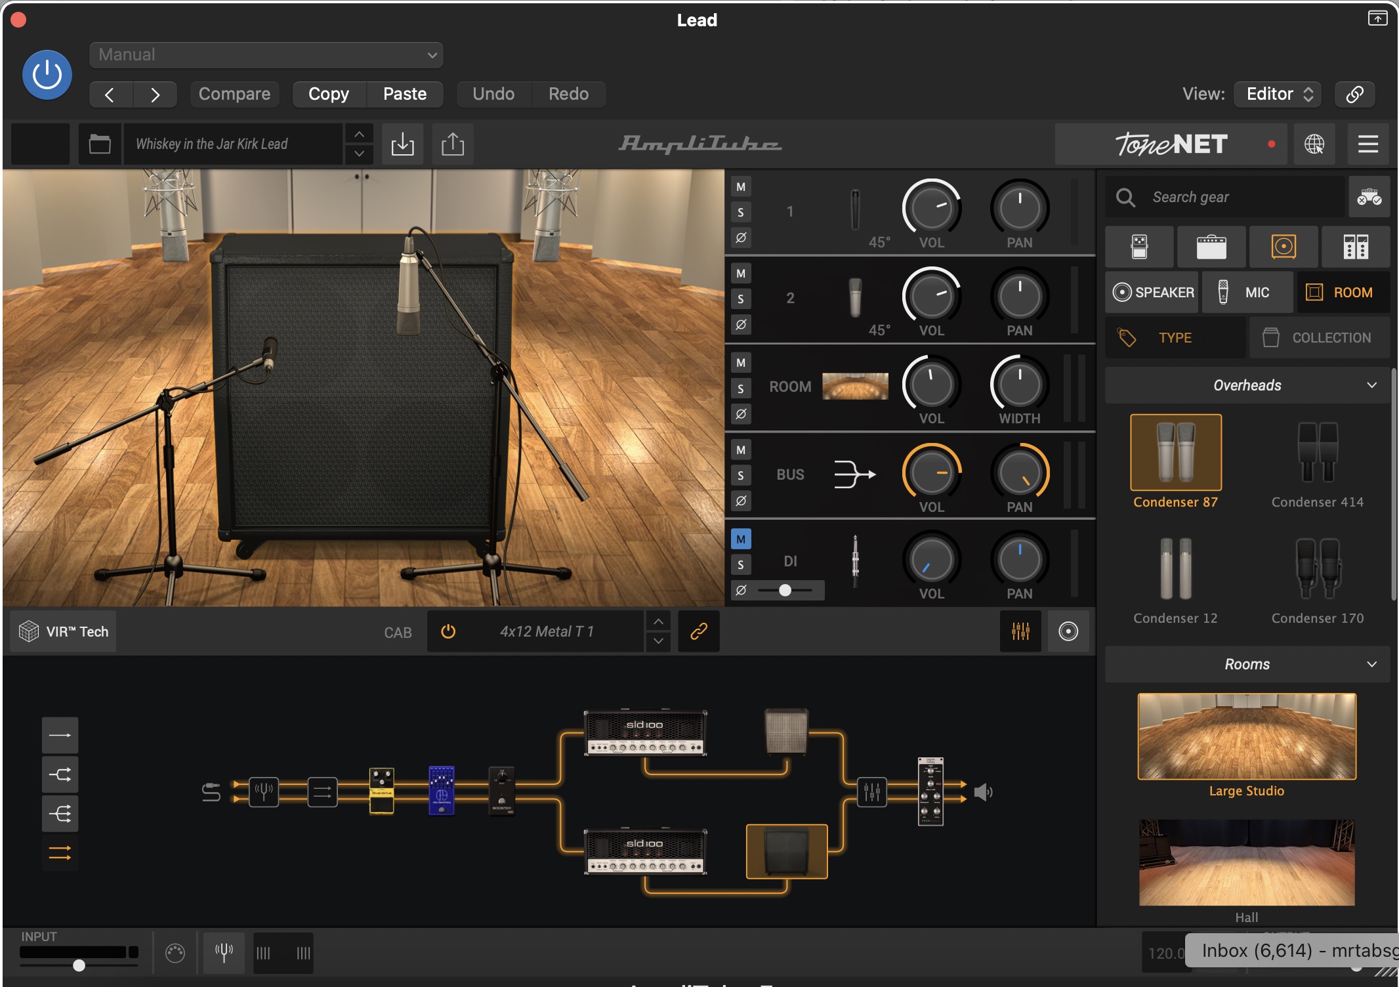
Task: Click the Compare button
Action: pos(234,94)
